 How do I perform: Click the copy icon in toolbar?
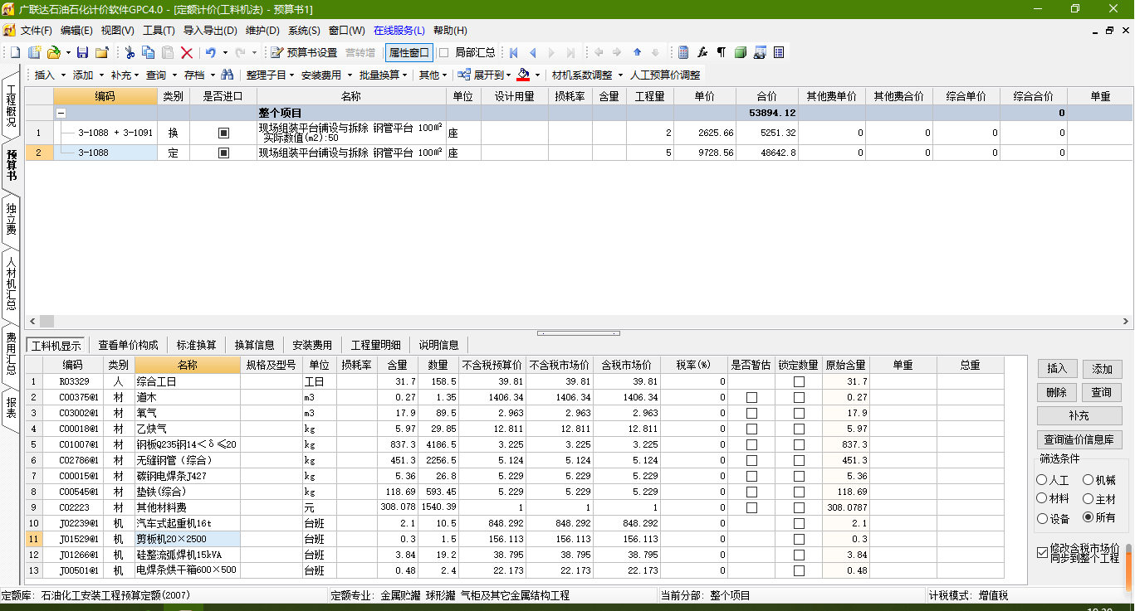pos(149,52)
